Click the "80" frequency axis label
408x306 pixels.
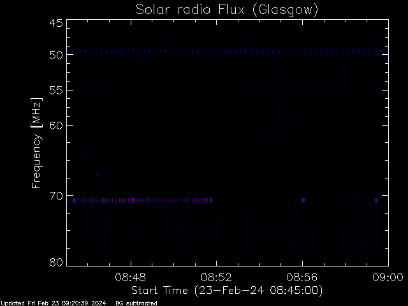[56, 262]
